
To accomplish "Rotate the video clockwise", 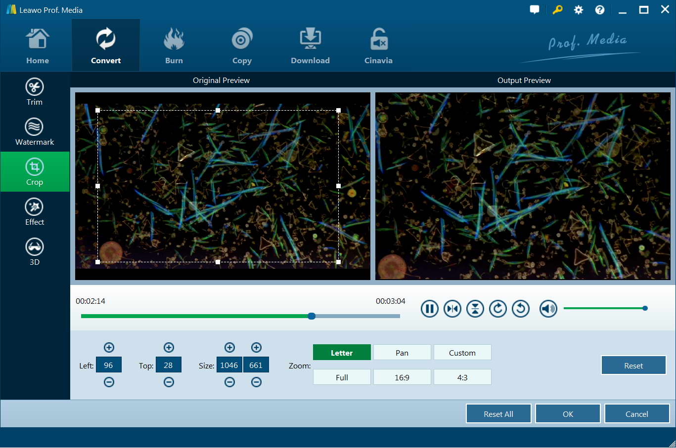I will 498,309.
